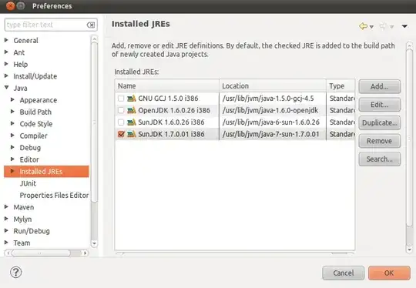Expand the Build Path node

tap(12, 112)
